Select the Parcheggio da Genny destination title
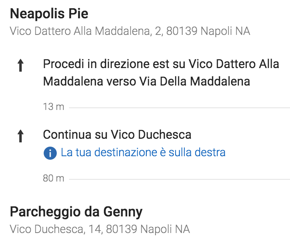290x240 pixels. [76, 212]
